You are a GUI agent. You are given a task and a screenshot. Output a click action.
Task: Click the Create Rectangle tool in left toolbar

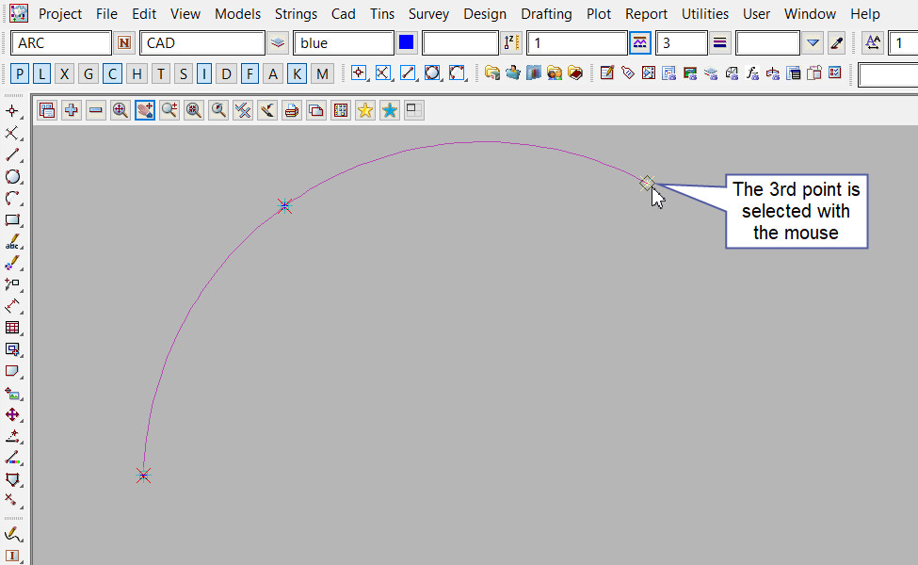pyautogui.click(x=13, y=219)
